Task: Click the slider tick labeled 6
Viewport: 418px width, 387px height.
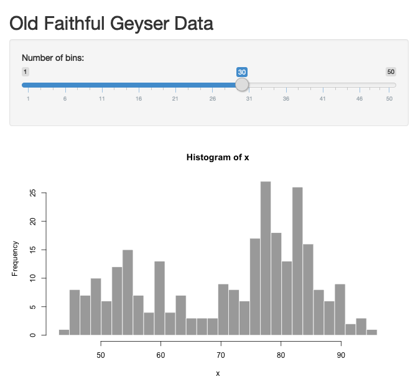Action: point(65,99)
